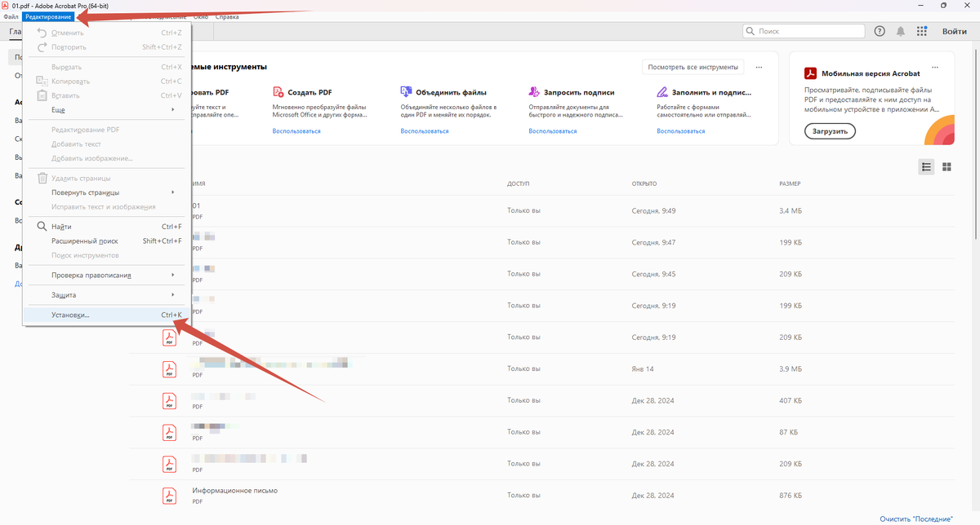This screenshot has height=525, width=980.
Task: Click the copy icon beside Копировать
Action: point(42,81)
